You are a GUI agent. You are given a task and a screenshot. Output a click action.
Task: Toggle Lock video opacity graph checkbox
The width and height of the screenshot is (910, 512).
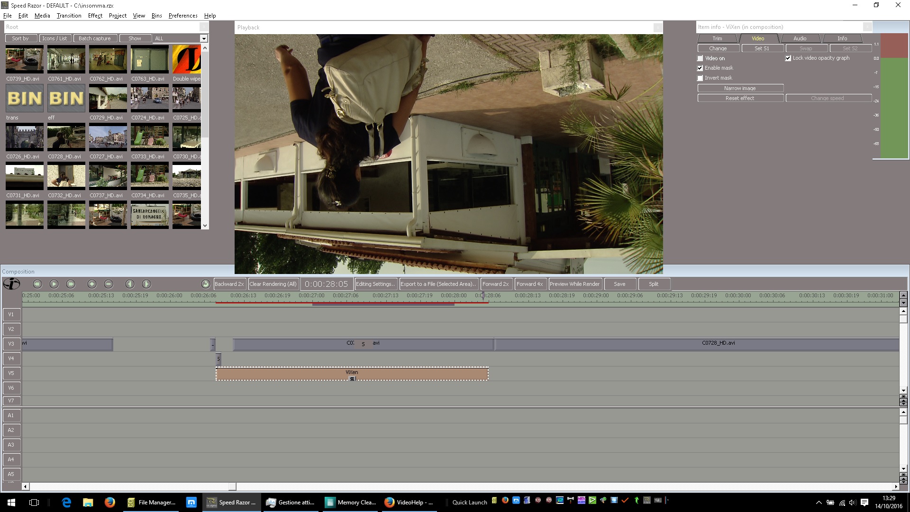[x=788, y=58]
